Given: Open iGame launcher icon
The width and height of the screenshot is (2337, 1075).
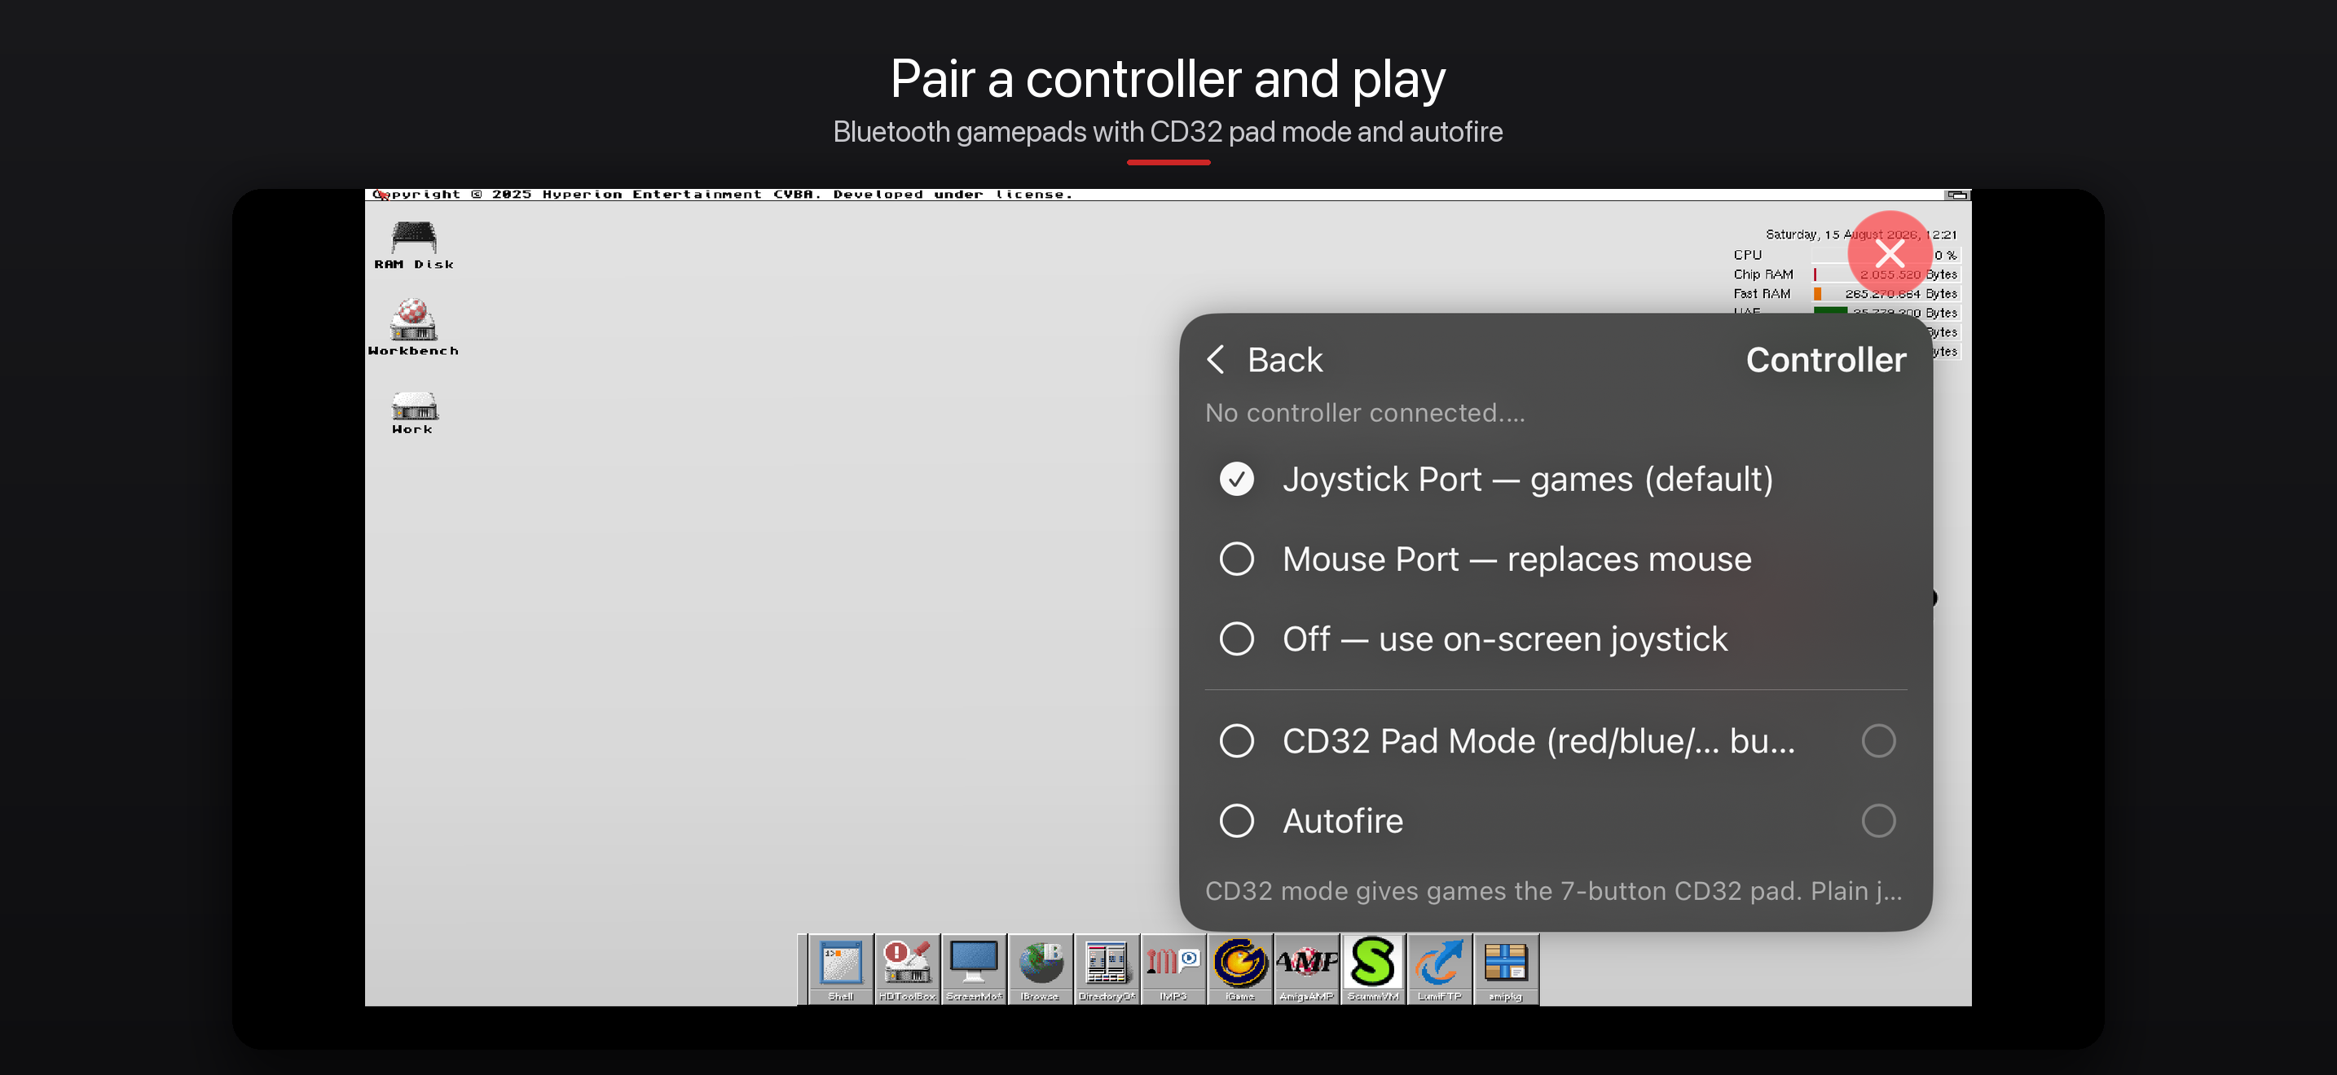Looking at the screenshot, I should [x=1240, y=969].
